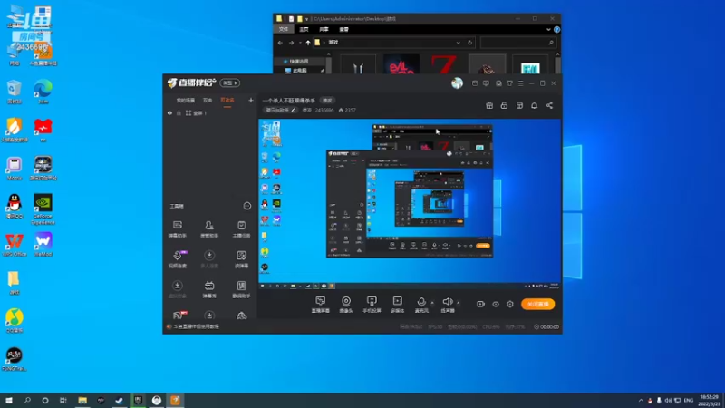This screenshot has width=725, height=408.
Task: Switch to the first scene tab
Action: click(186, 100)
